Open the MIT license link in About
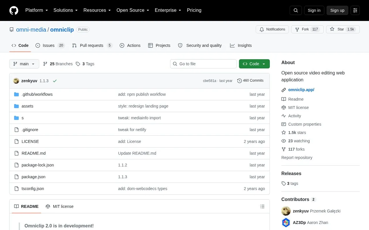The height and width of the screenshot is (230, 369). [x=295, y=108]
